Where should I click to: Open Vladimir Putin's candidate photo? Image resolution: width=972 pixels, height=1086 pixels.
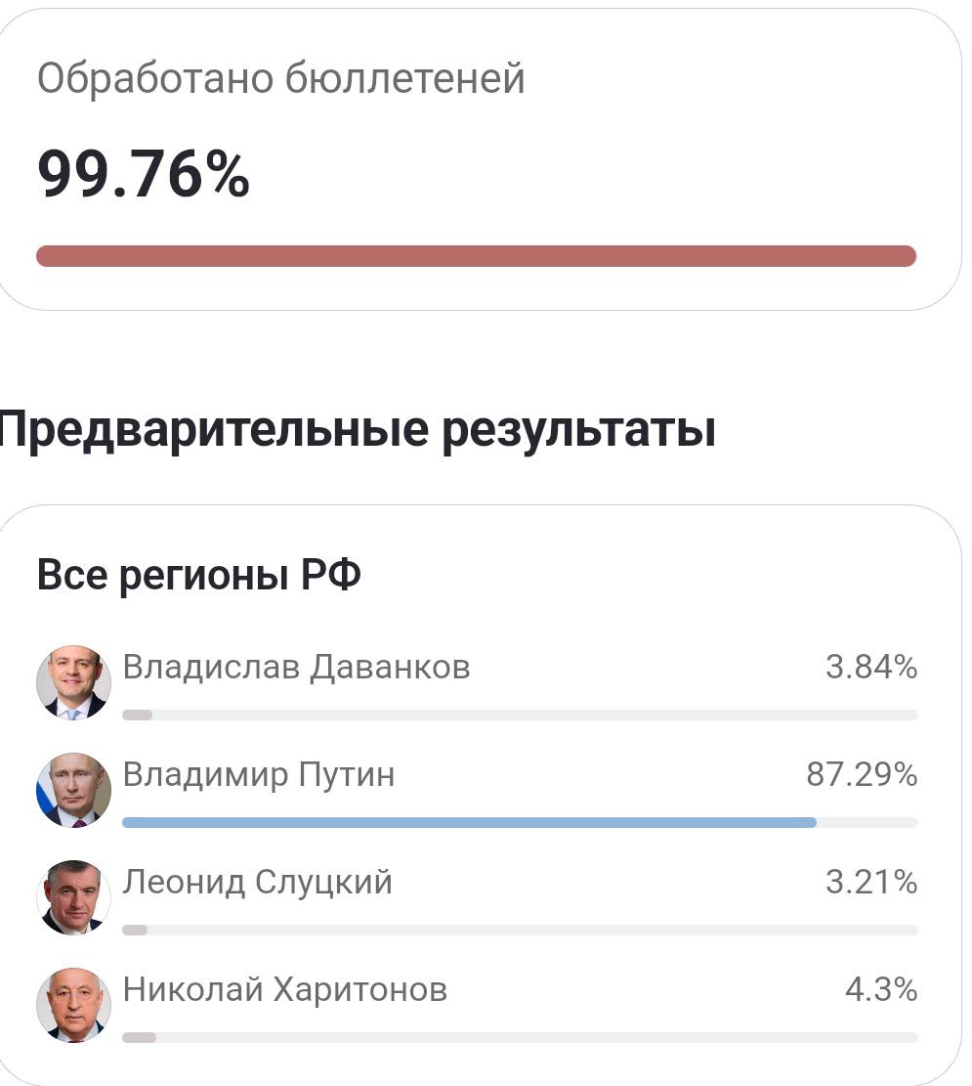tap(73, 790)
